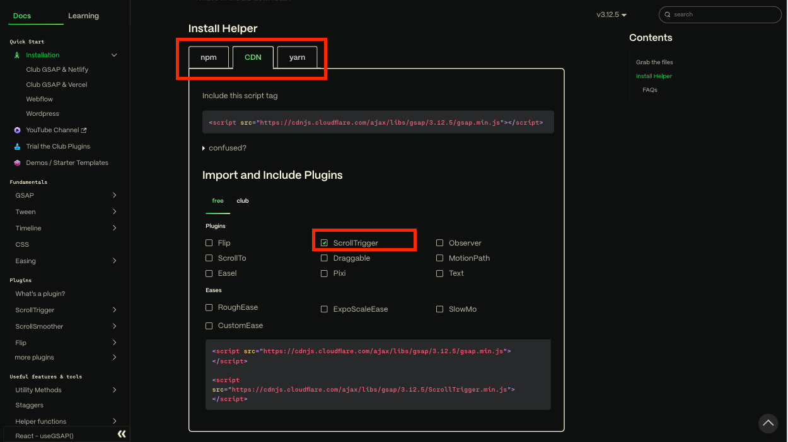Enable the MotionPath plugin checkbox

[x=440, y=258]
